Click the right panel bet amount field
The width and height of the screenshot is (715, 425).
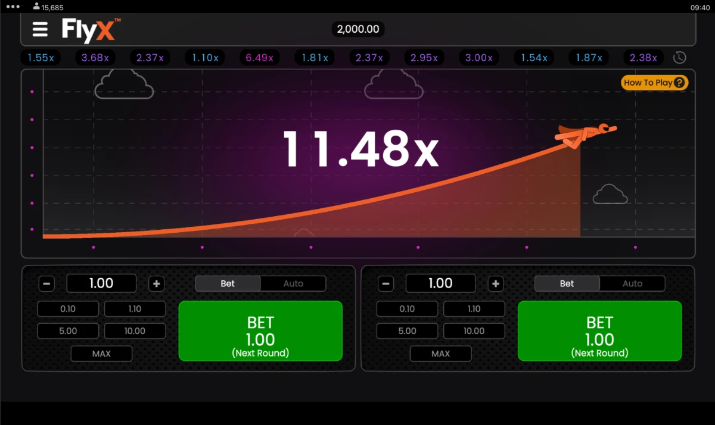[441, 283]
